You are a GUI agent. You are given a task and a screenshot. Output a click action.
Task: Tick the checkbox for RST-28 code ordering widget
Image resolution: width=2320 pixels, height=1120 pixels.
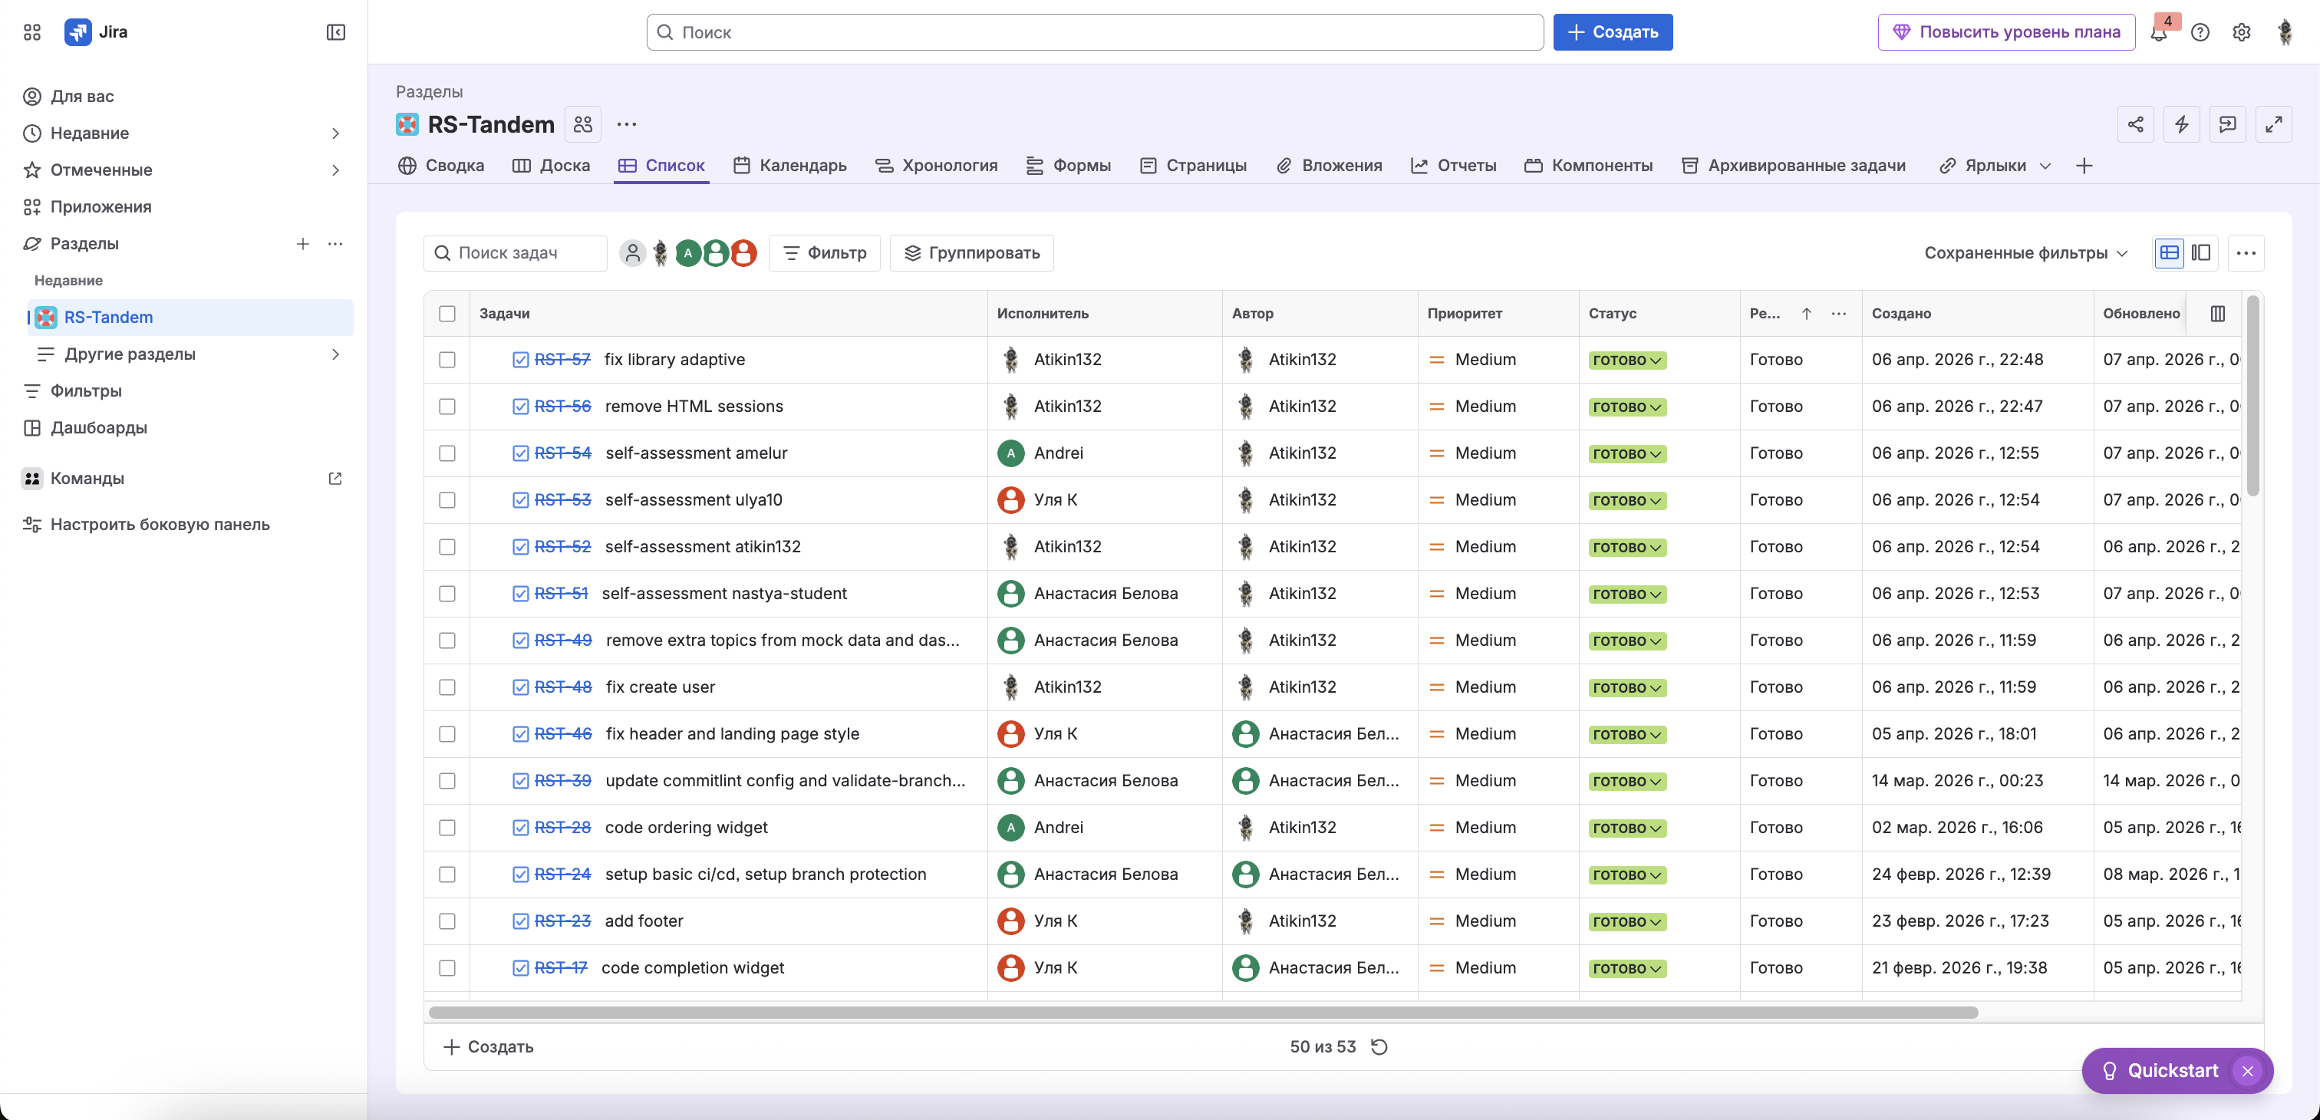[447, 828]
